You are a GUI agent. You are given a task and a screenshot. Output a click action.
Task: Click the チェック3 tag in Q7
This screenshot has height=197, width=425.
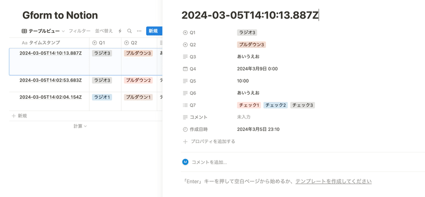(302, 105)
